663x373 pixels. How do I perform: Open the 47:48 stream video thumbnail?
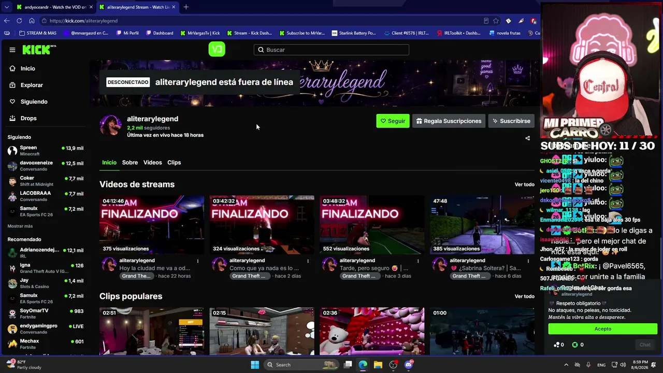click(482, 225)
